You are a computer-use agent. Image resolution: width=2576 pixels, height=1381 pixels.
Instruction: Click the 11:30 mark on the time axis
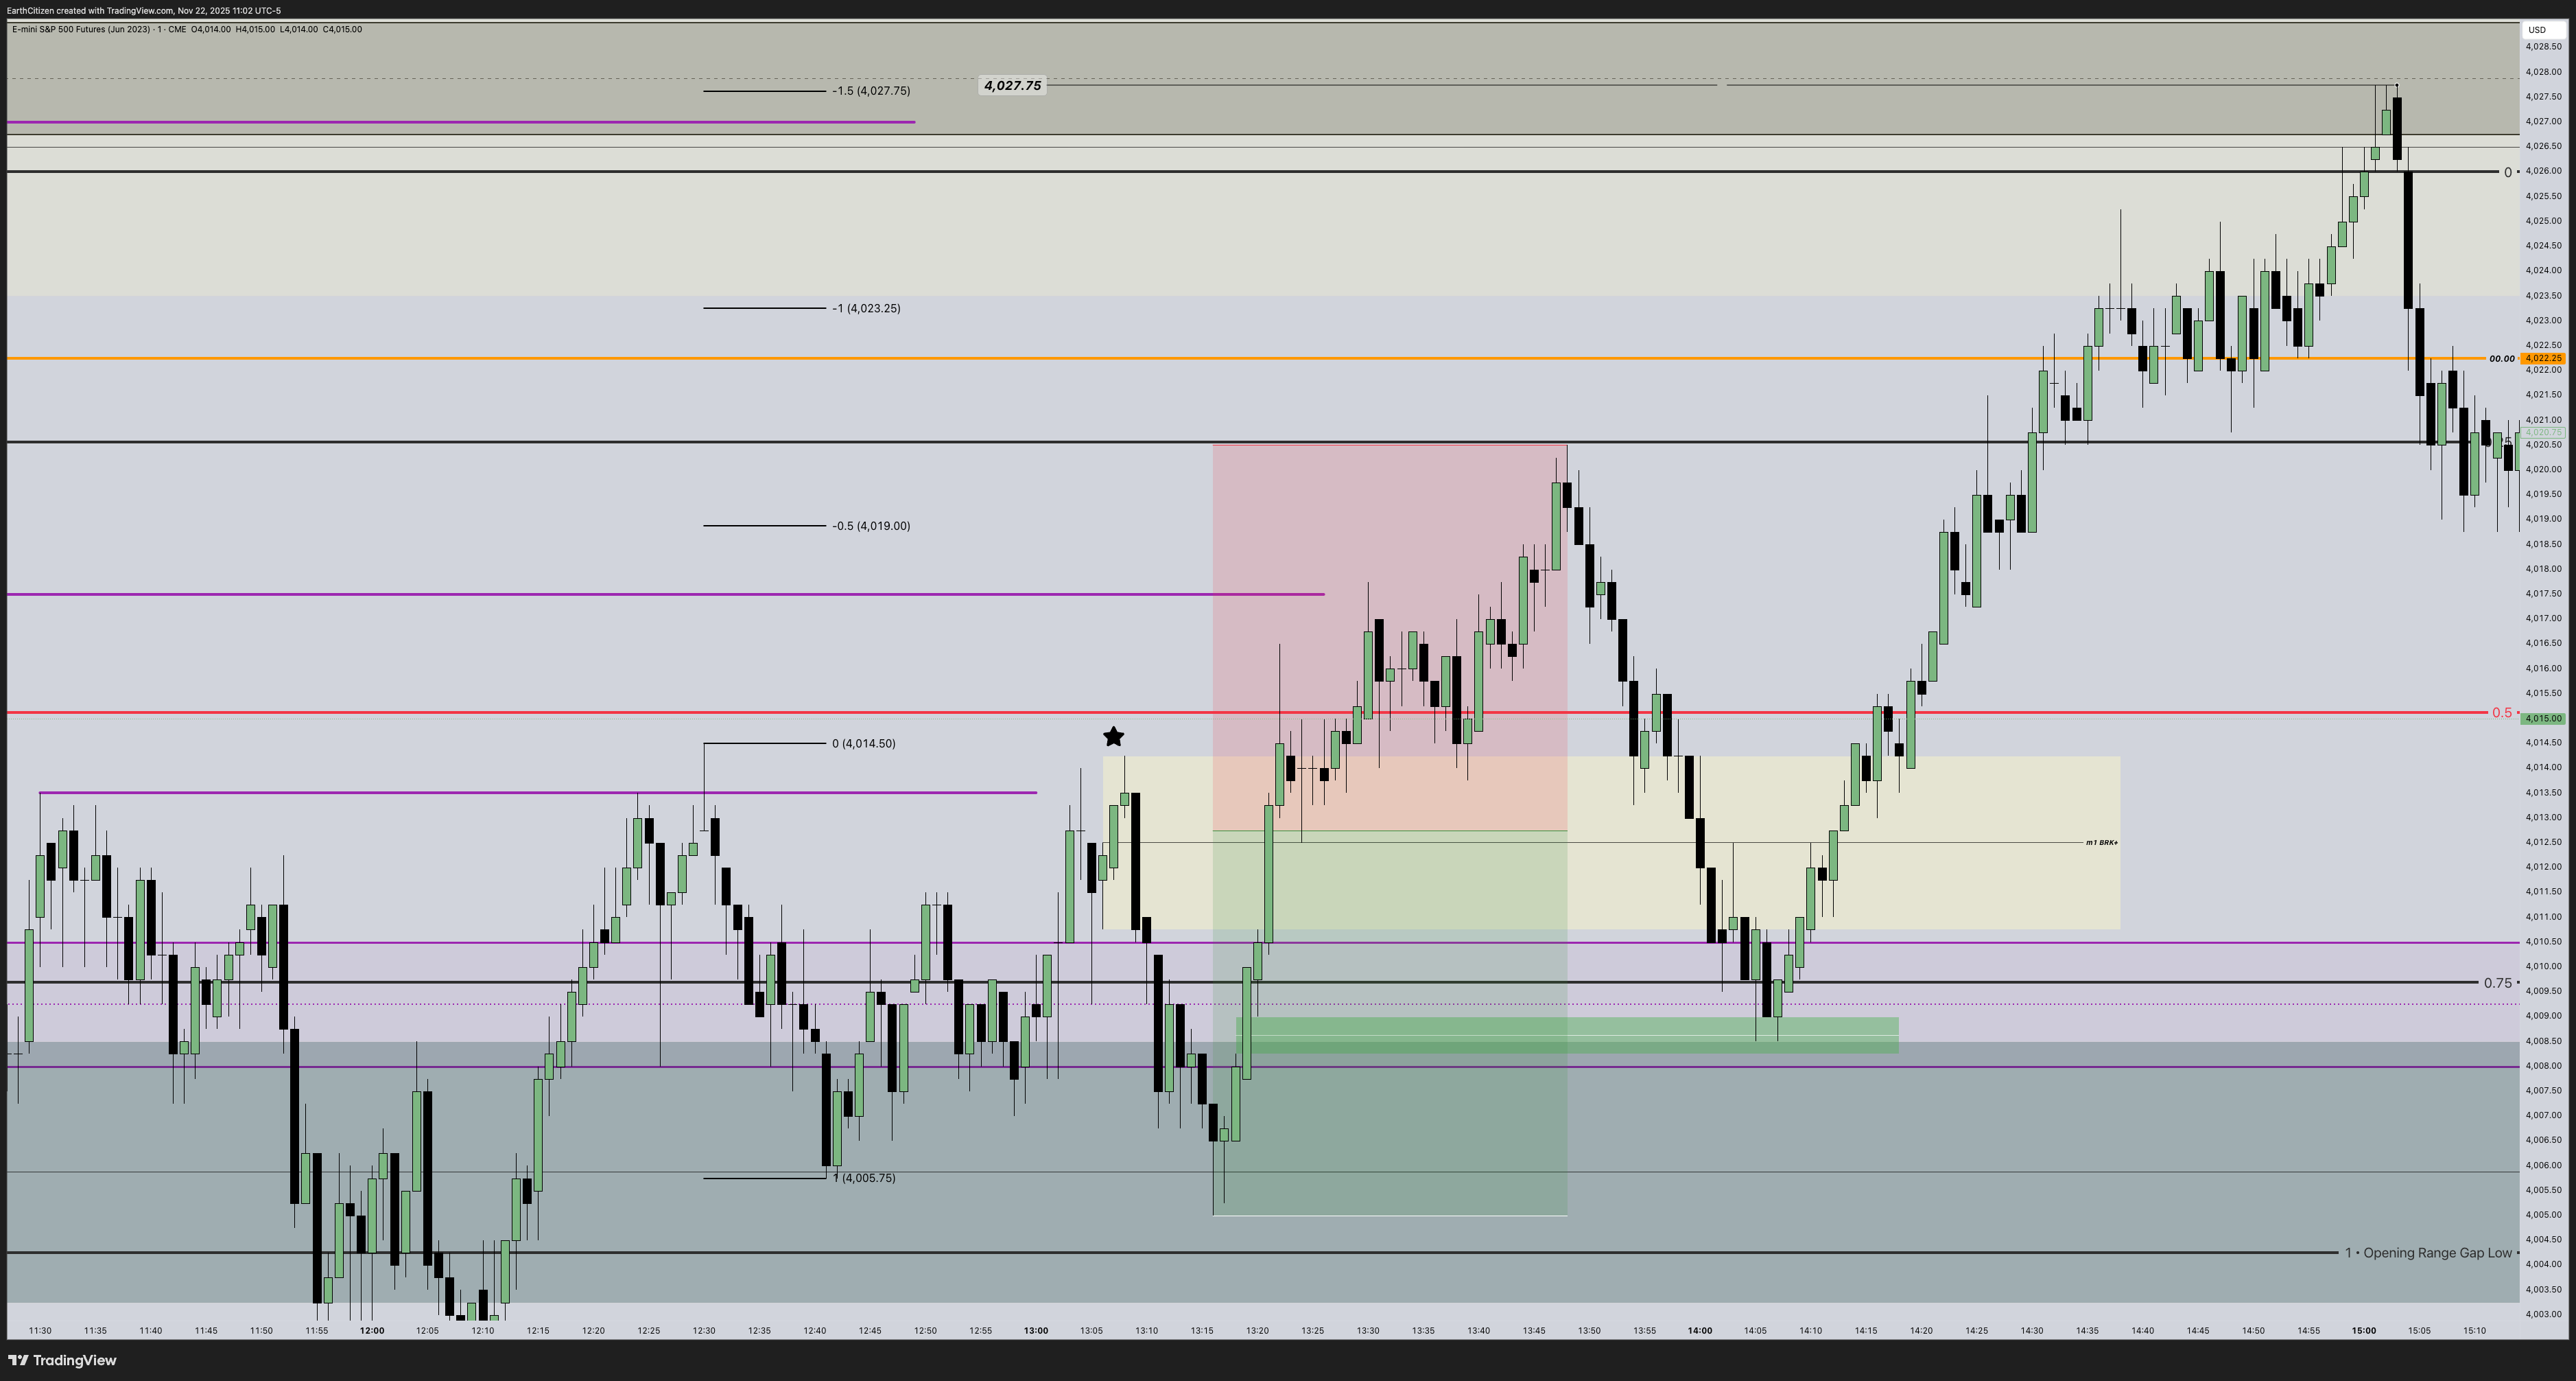(x=40, y=1331)
